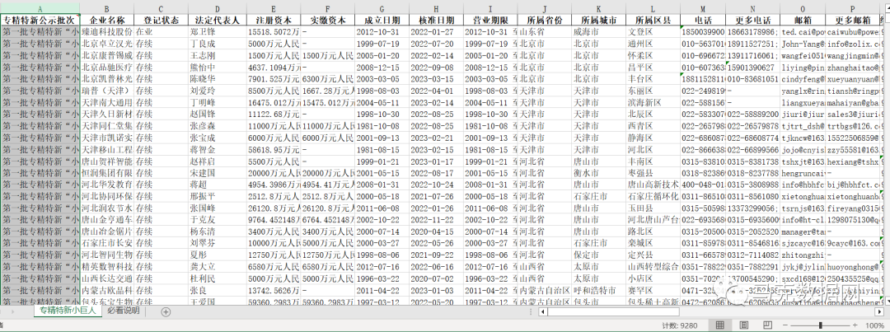Select column D header

pos(217,8)
